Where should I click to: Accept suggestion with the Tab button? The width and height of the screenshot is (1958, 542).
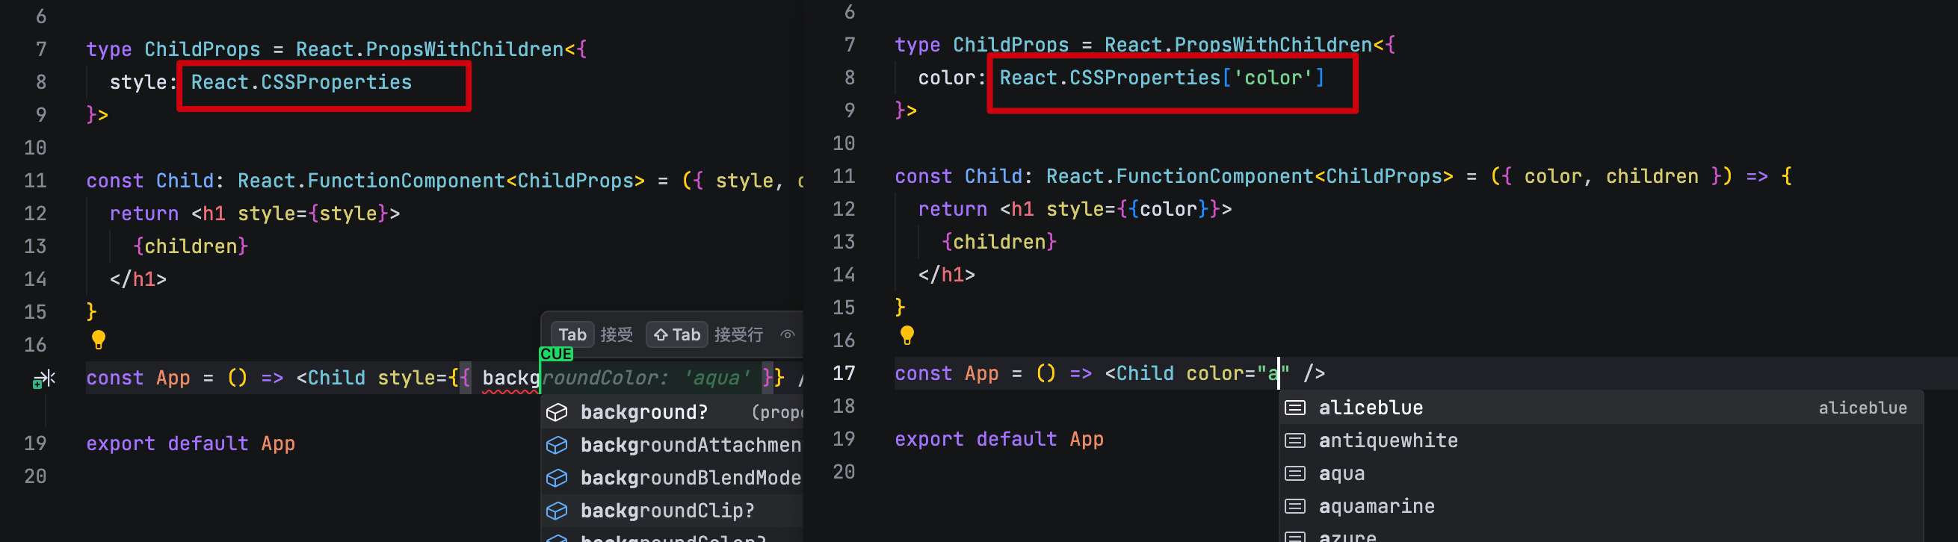point(572,334)
